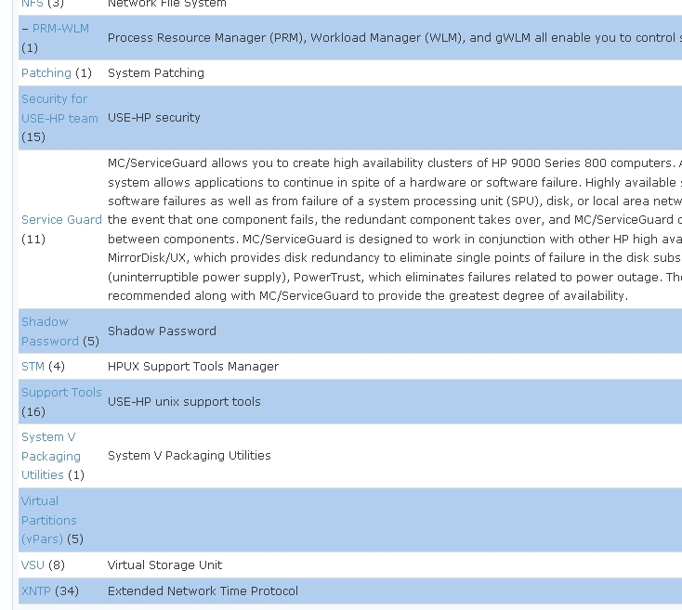Open the PRM-WLM category link
This screenshot has height=610, width=682.
click(x=60, y=29)
